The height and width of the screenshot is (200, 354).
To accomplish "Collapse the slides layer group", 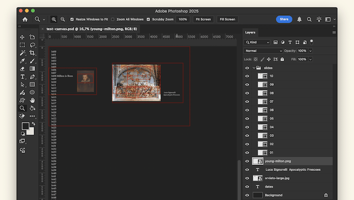I will point(254,67).
